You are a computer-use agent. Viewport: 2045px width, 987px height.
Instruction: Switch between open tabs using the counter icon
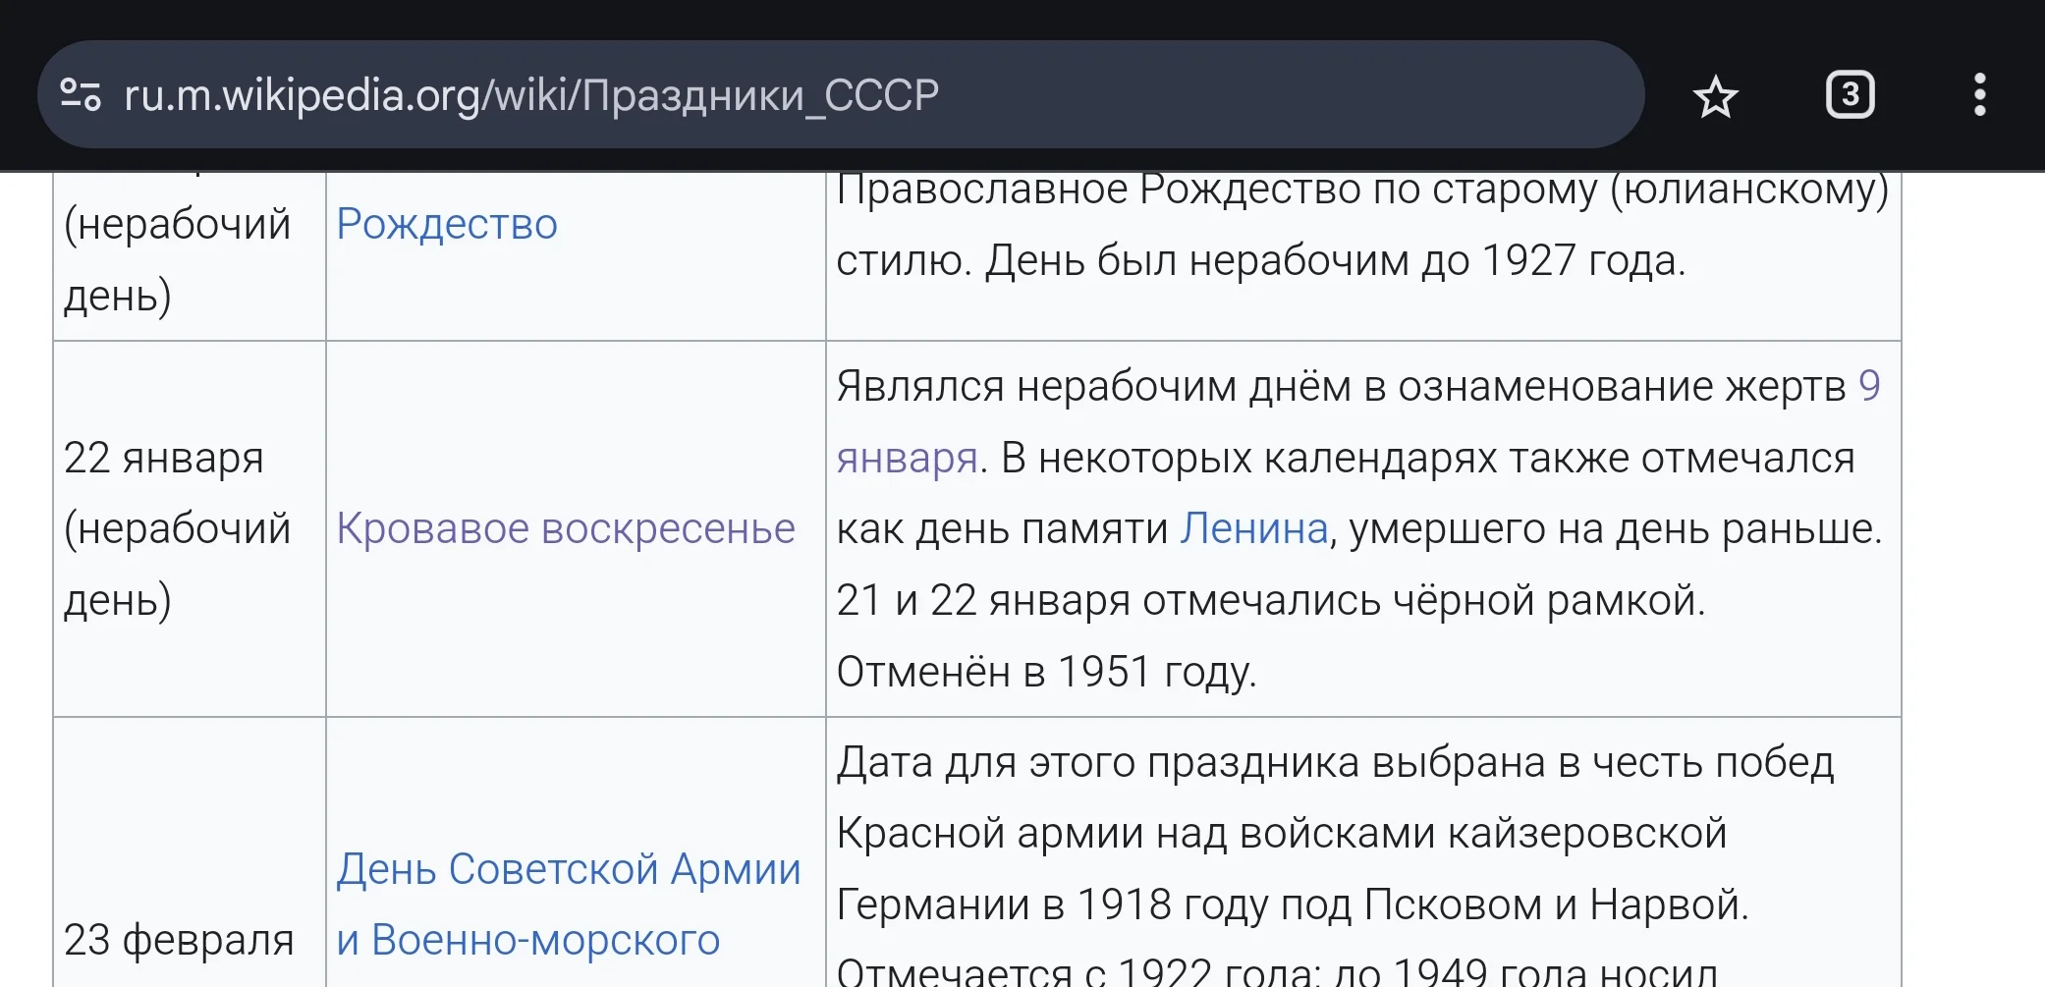click(1851, 93)
